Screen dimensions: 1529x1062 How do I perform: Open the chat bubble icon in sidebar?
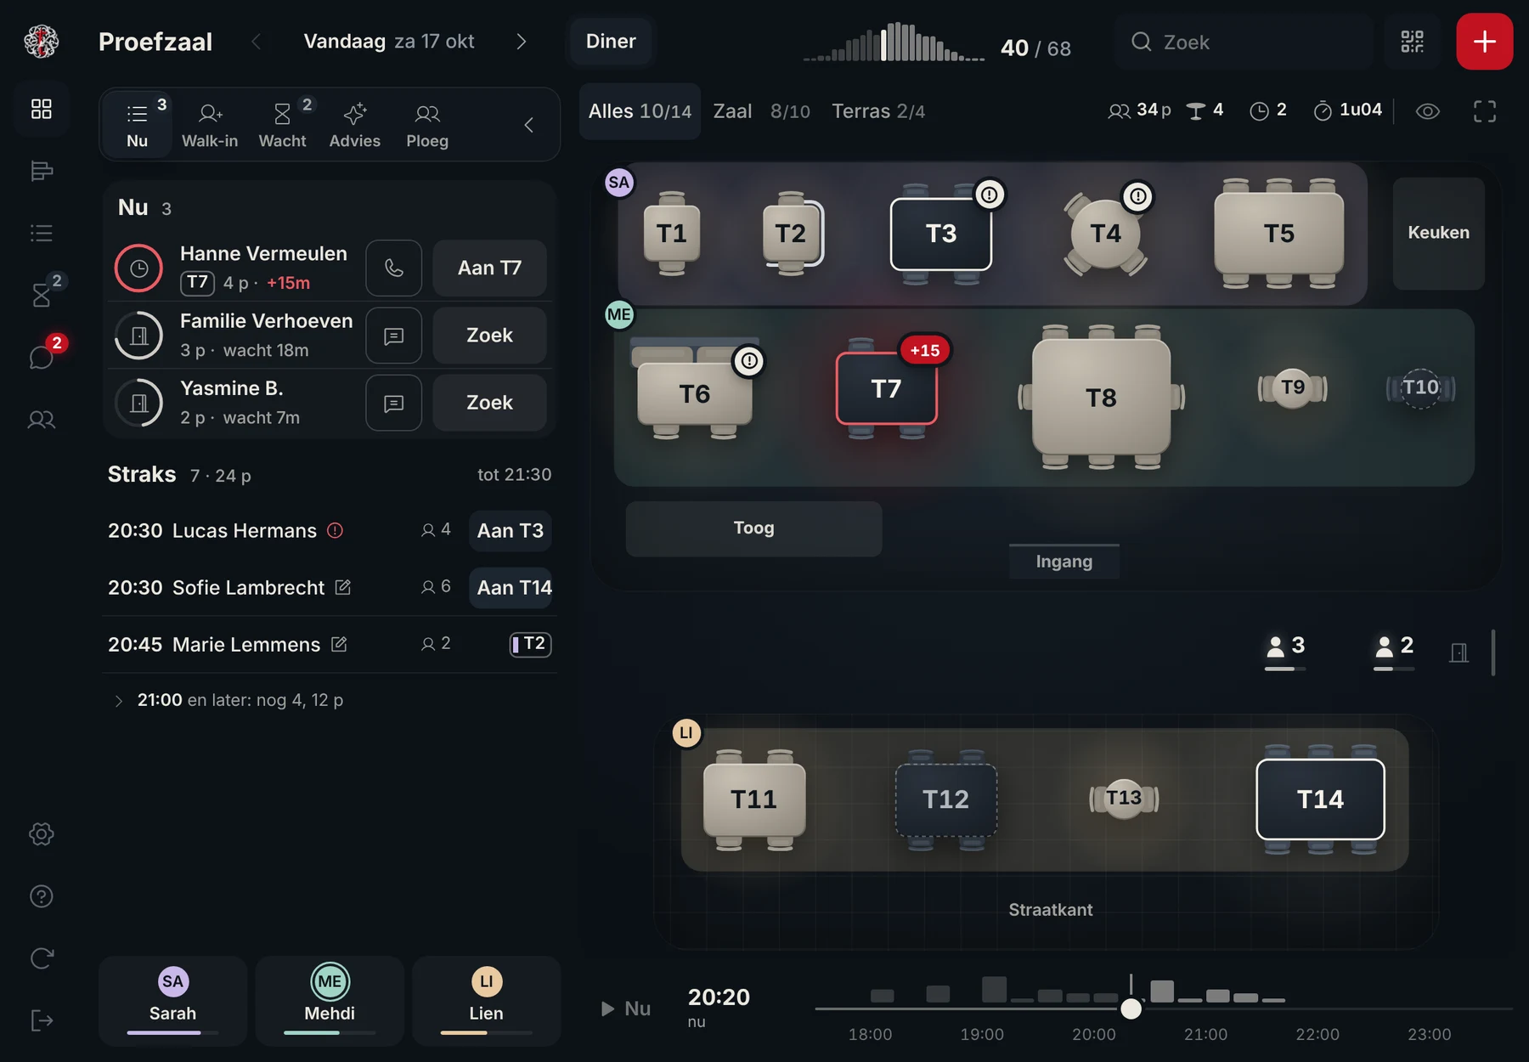coord(41,357)
